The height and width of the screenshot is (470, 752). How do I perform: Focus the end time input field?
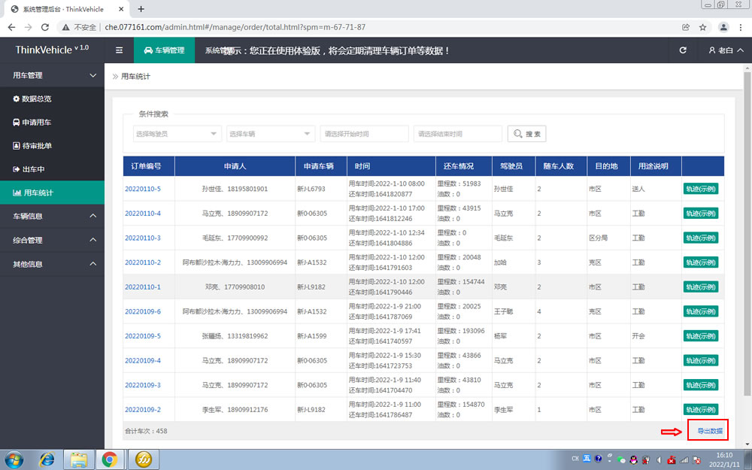click(x=457, y=134)
